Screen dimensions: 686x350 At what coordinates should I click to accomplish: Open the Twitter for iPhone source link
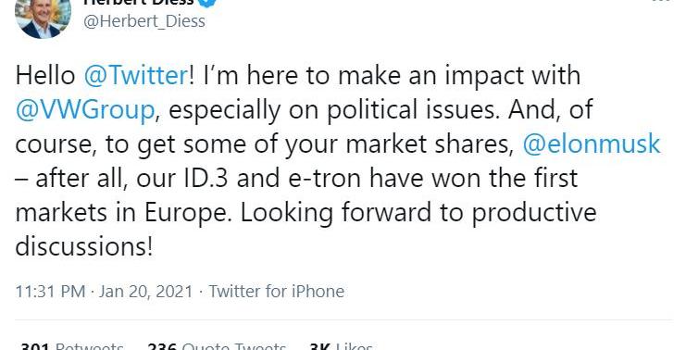(277, 292)
